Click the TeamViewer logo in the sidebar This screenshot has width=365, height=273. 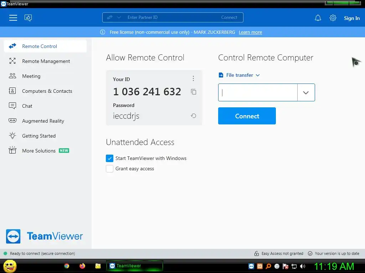[44, 236]
